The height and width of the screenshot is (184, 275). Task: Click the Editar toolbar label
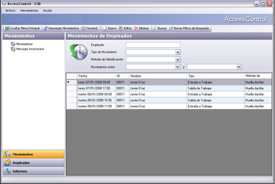(x=128, y=28)
